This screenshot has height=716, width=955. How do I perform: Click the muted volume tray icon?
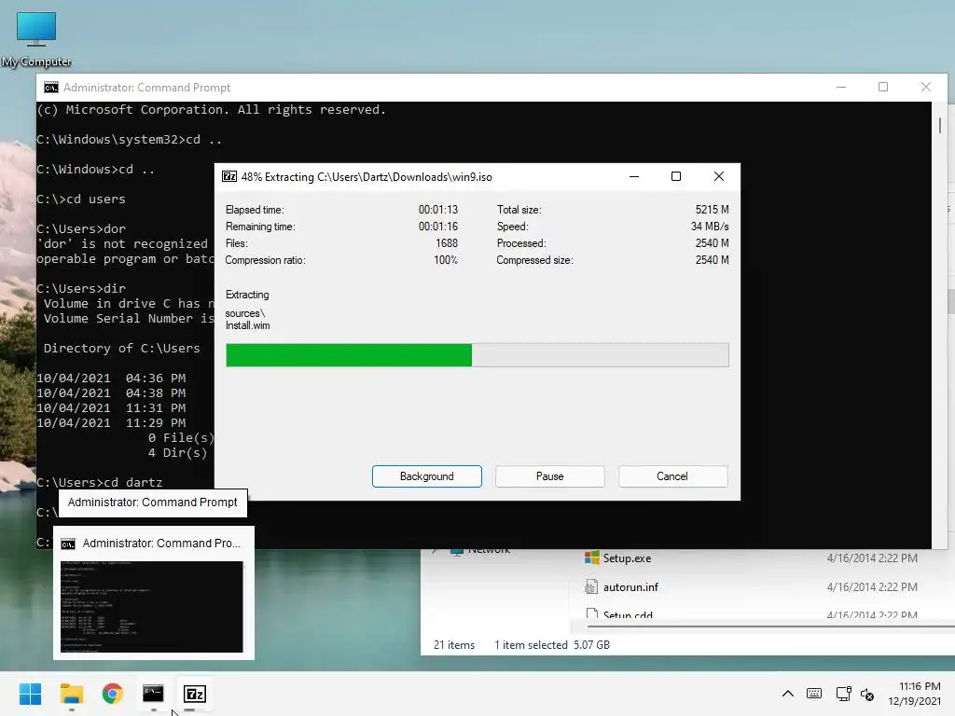[867, 694]
